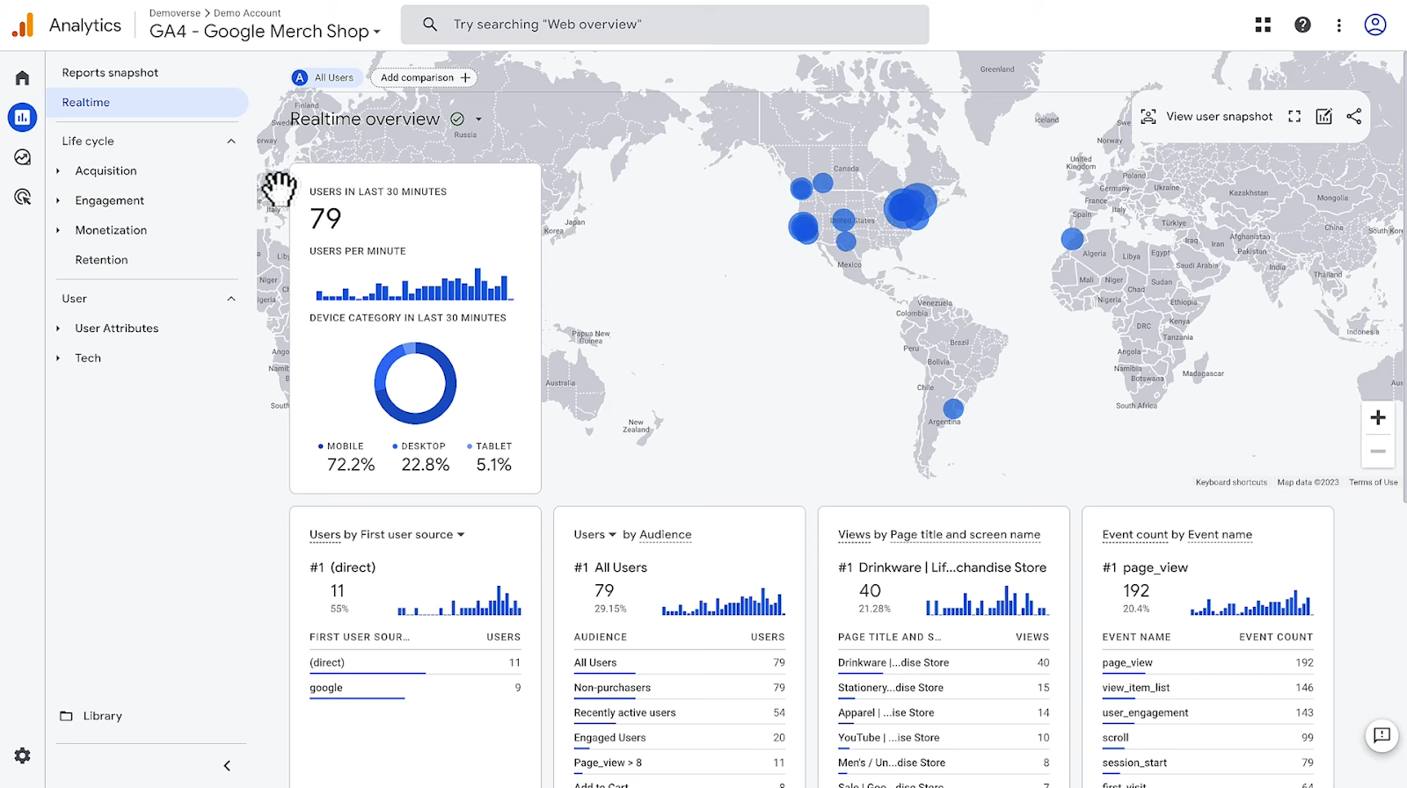Open Admin settings gear icon
Viewport: 1407px width, 788px height.
point(22,755)
